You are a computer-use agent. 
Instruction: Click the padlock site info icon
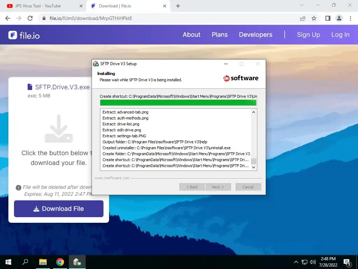[x=44, y=18]
